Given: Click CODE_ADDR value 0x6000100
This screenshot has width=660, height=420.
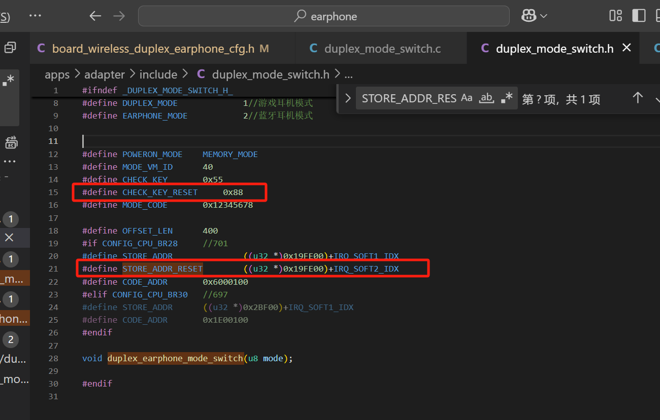Looking at the screenshot, I should [225, 282].
